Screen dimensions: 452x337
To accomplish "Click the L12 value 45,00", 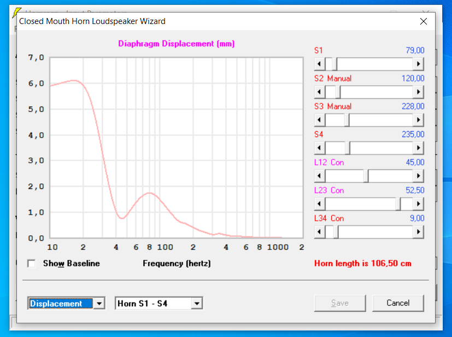I will 415,162.
